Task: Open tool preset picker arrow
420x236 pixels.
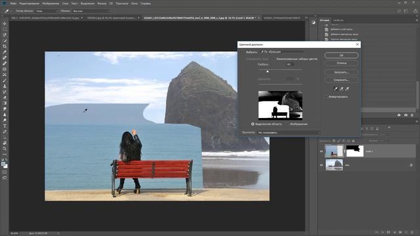Action: [x=11, y=11]
